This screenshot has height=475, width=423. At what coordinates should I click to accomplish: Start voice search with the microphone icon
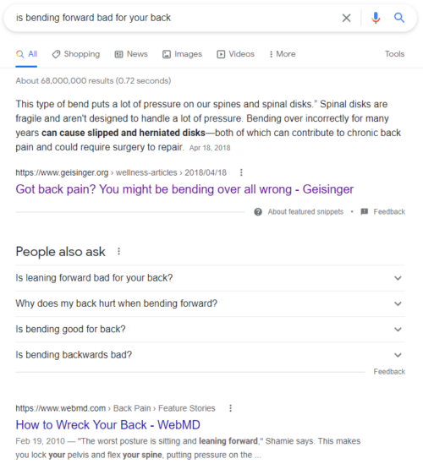[376, 18]
